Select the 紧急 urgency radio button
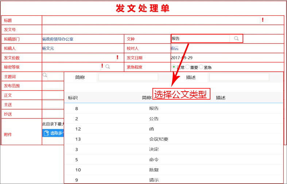This screenshot has width=287, height=184. (x=201, y=67)
